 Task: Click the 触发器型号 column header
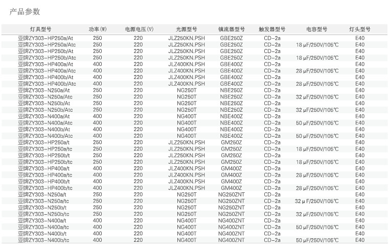272,29
